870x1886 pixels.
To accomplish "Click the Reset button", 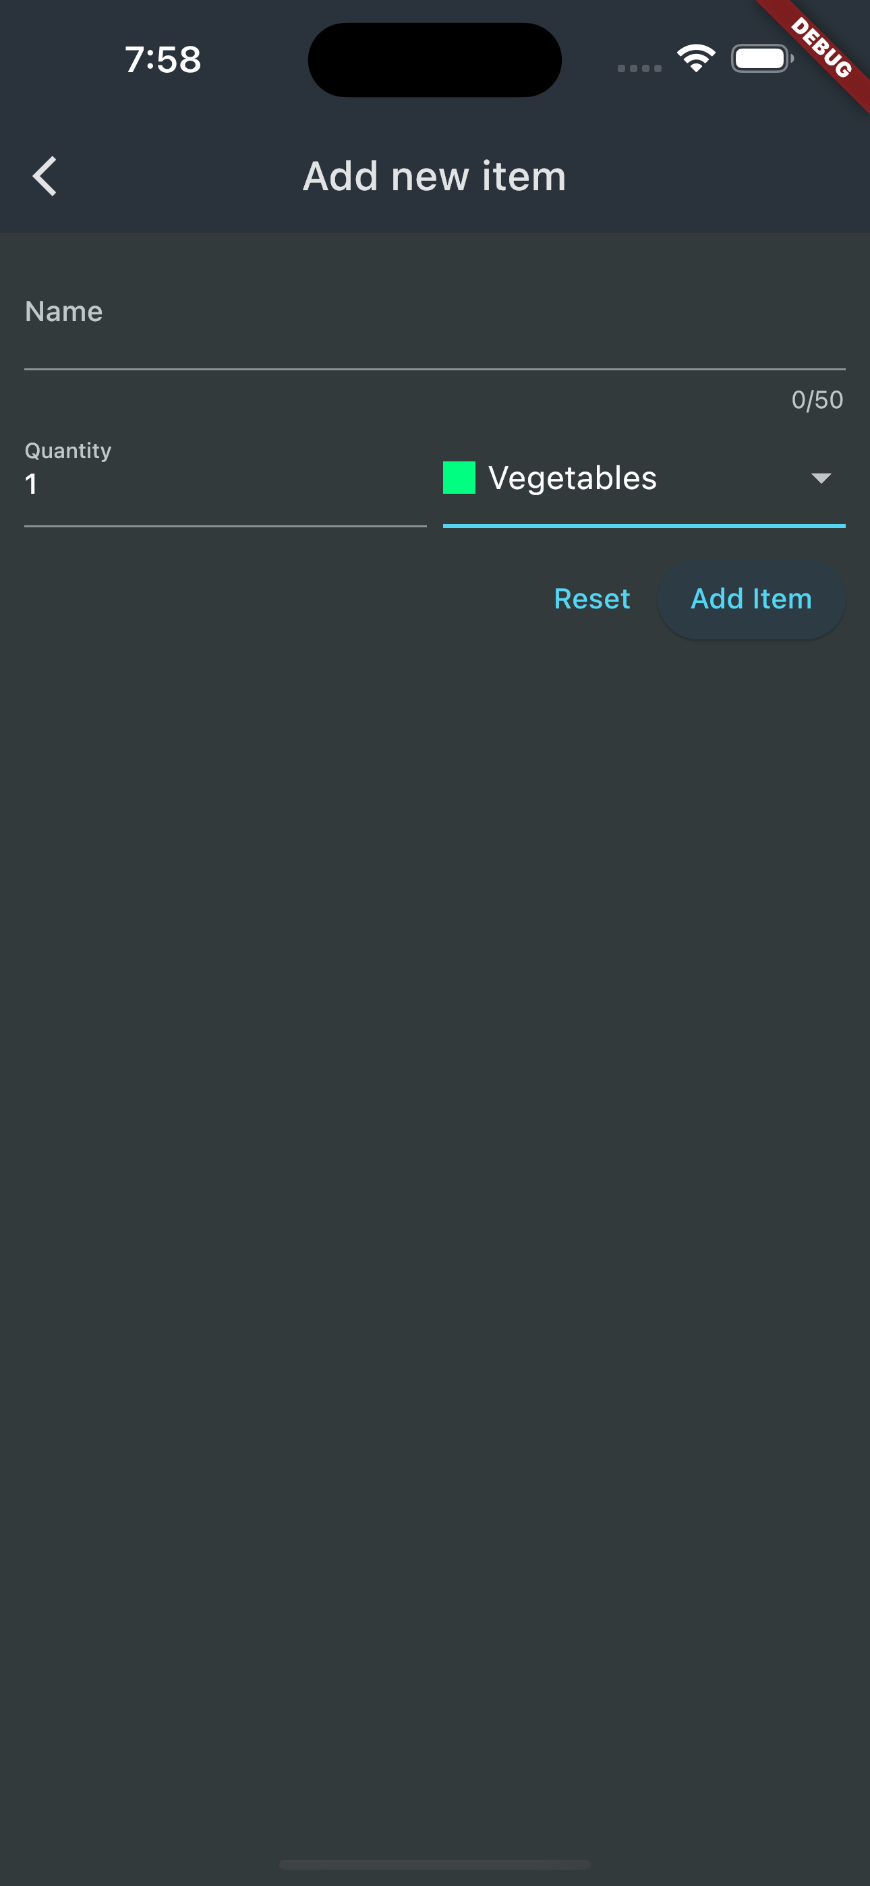I will coord(591,599).
